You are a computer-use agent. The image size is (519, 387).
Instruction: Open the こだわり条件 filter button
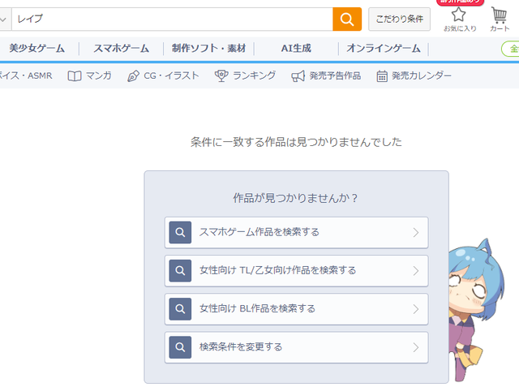click(x=399, y=19)
